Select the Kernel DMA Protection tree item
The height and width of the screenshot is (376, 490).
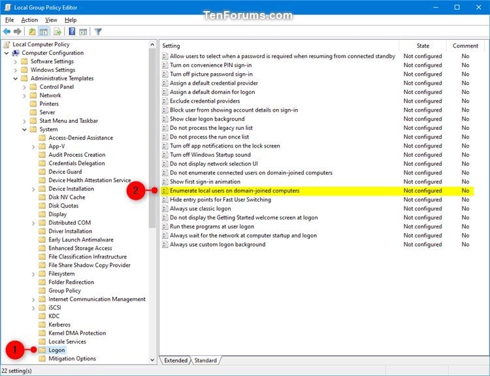coord(77,333)
